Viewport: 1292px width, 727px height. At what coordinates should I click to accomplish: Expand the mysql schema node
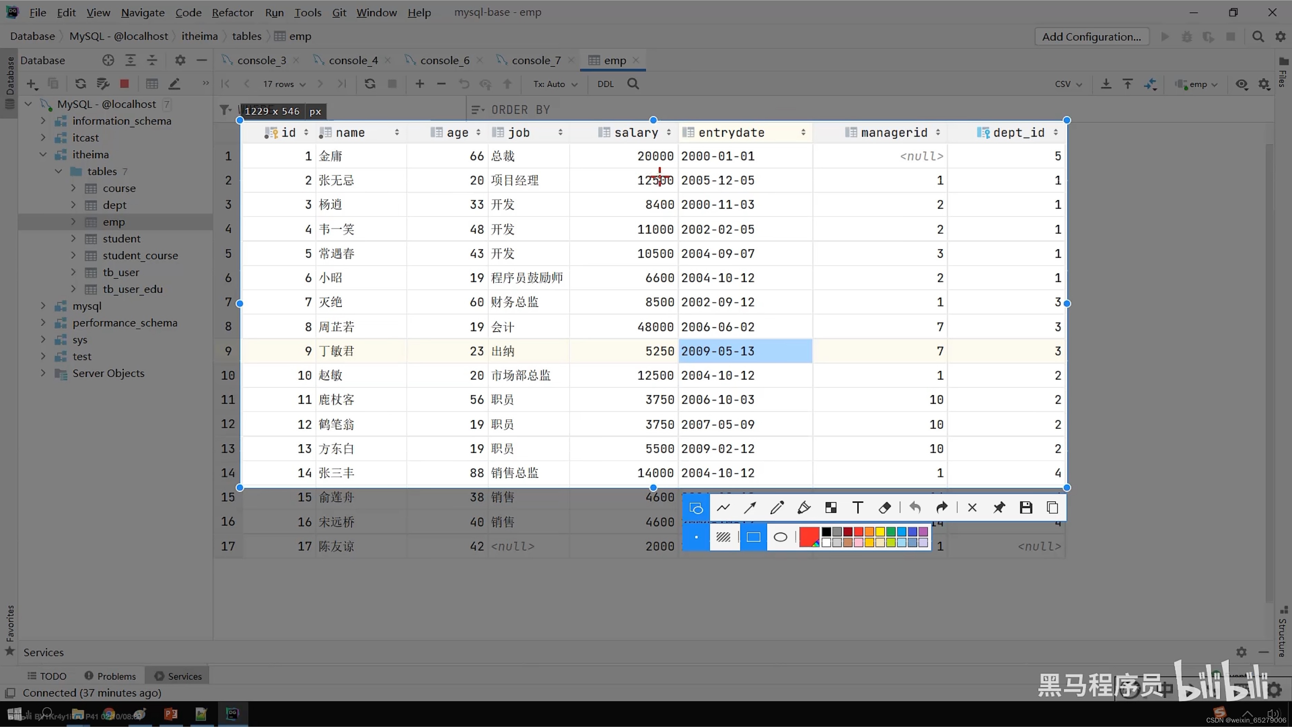click(x=43, y=306)
